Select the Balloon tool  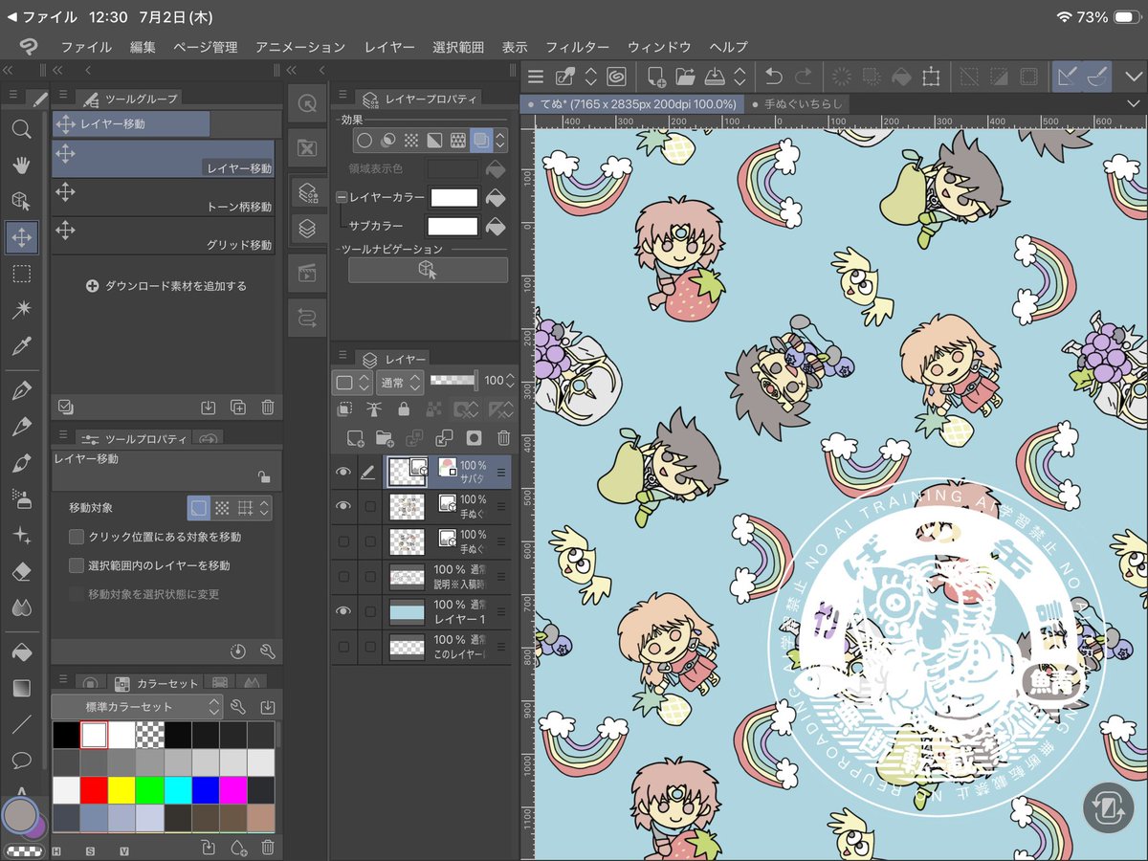pyautogui.click(x=21, y=761)
